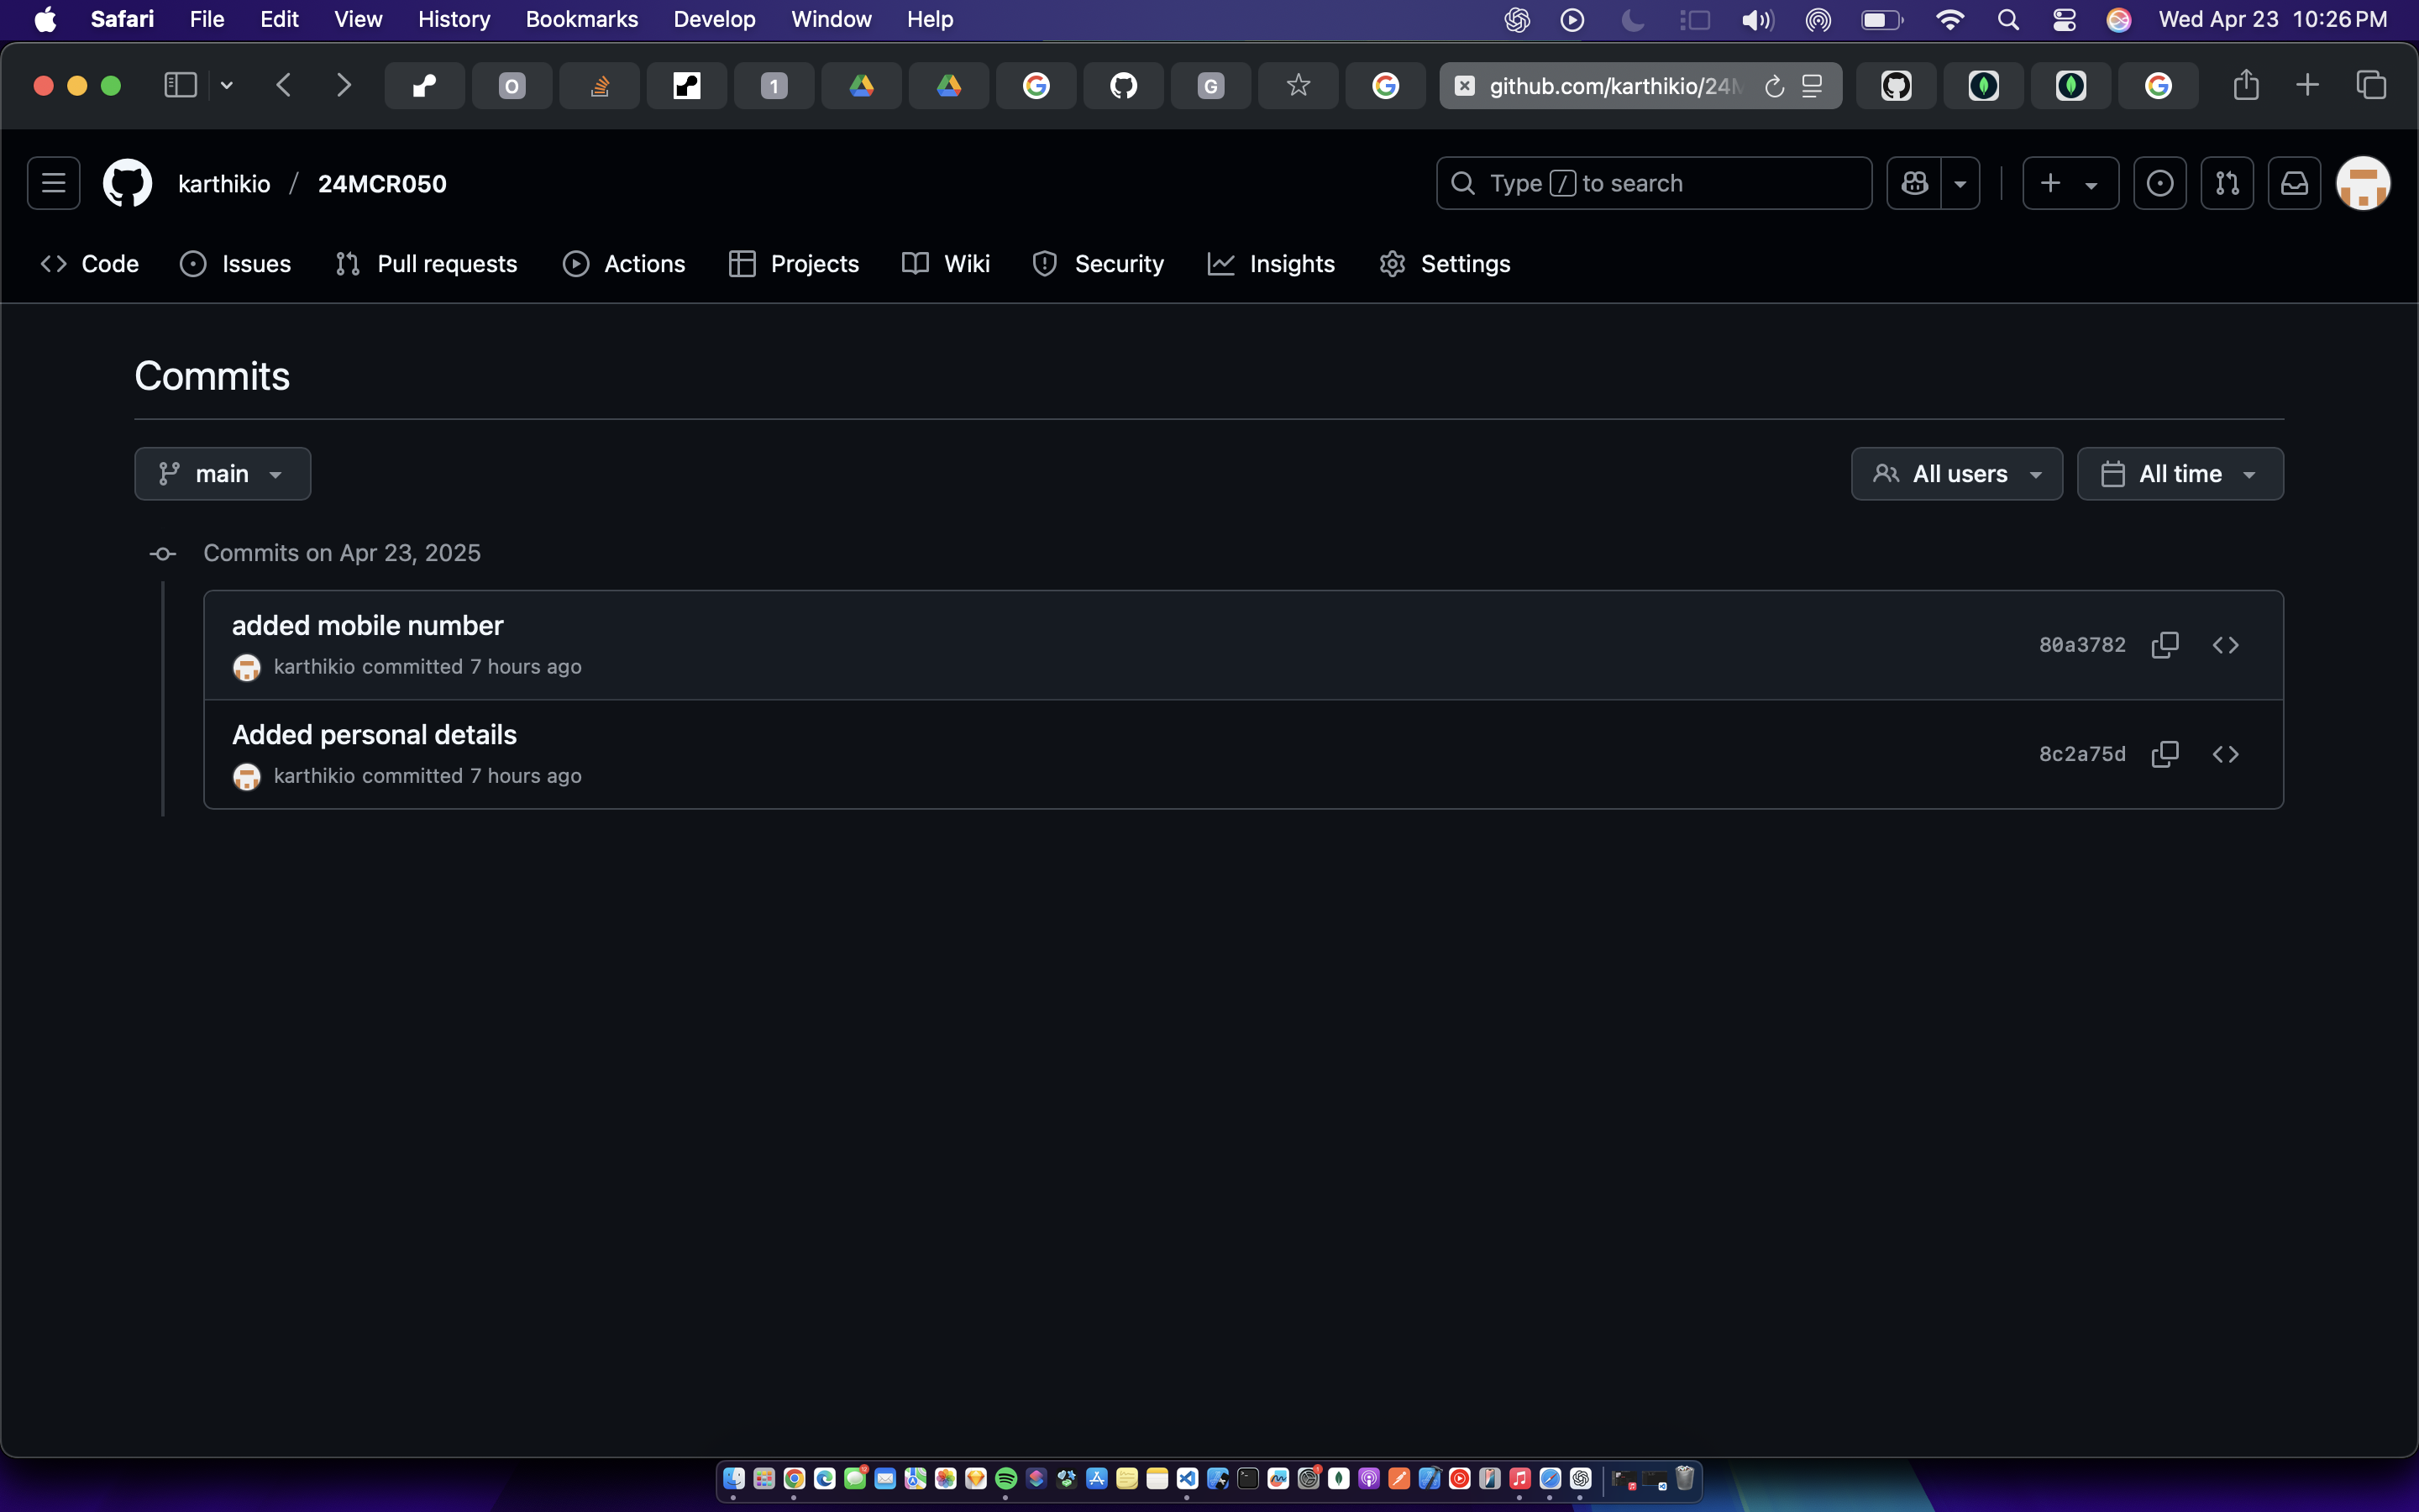Open macOS Control Center icon

pyautogui.click(x=2065, y=19)
